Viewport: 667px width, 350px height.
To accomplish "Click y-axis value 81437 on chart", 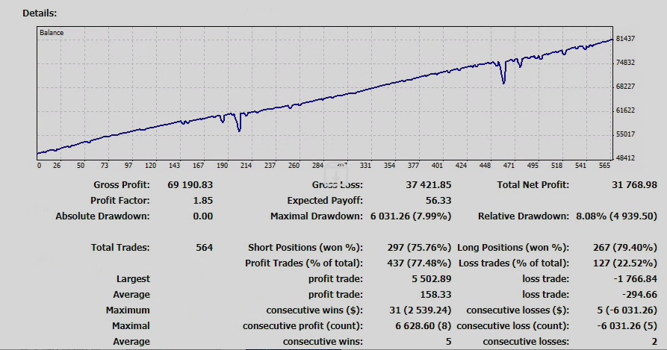I will [625, 39].
